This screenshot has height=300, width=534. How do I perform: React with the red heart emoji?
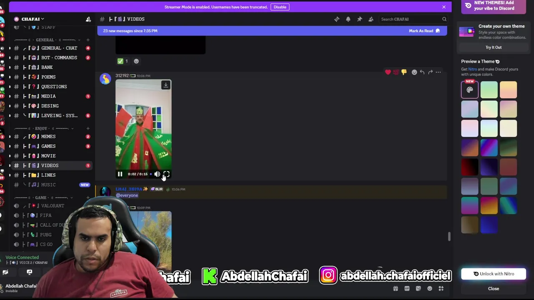tap(388, 72)
